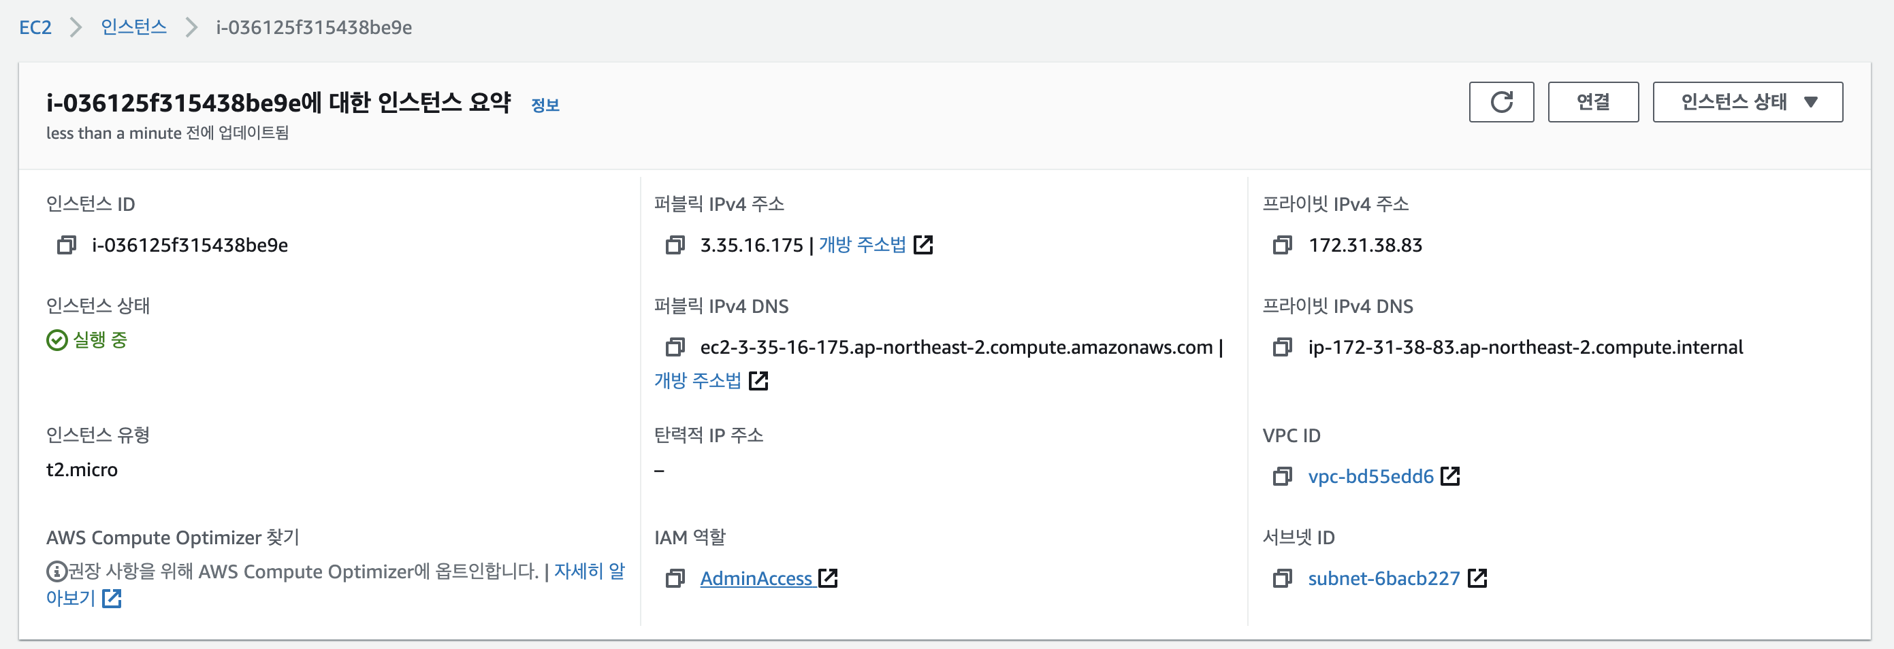Copy the private IPv4 DNS name

(1281, 347)
